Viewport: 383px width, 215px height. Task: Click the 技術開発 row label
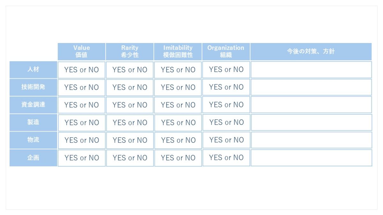[33, 87]
